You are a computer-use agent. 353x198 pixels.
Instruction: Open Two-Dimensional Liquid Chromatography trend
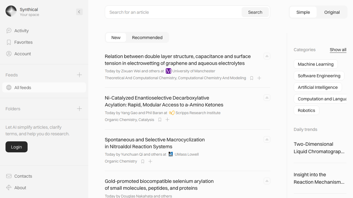click(x=319, y=148)
